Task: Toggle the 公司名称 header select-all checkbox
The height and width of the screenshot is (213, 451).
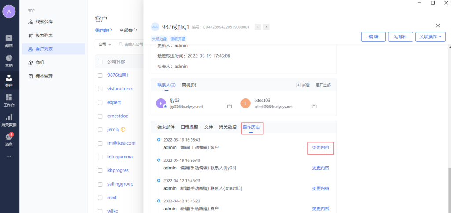Action: click(100, 62)
